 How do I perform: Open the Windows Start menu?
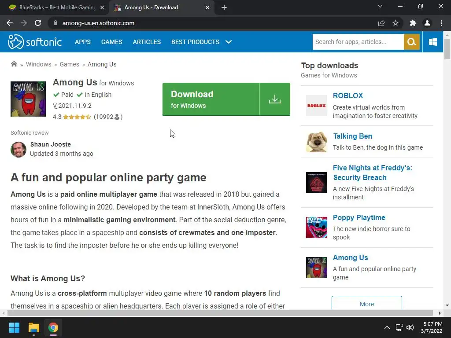tap(14, 327)
